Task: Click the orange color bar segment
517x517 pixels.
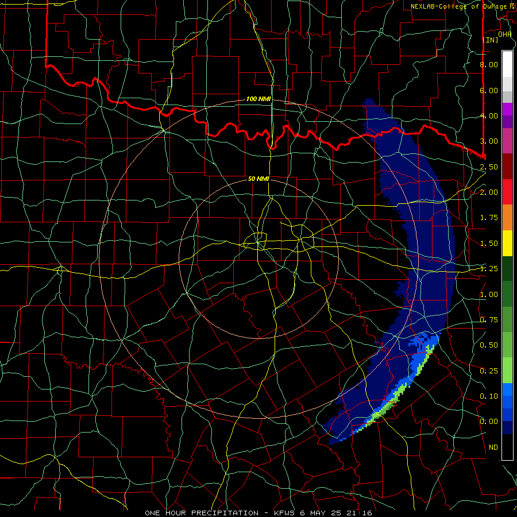Action: click(x=507, y=218)
